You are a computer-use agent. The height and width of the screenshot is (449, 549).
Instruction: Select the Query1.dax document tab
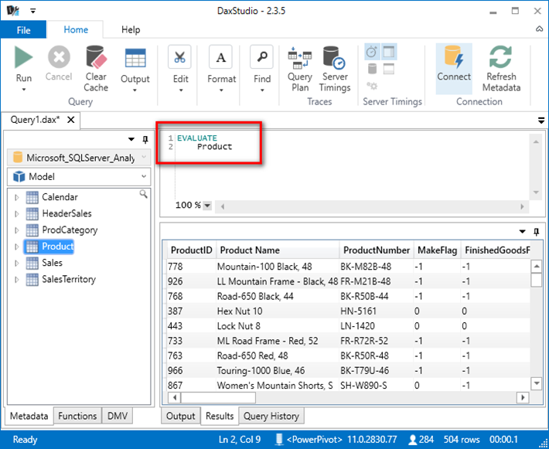35,120
